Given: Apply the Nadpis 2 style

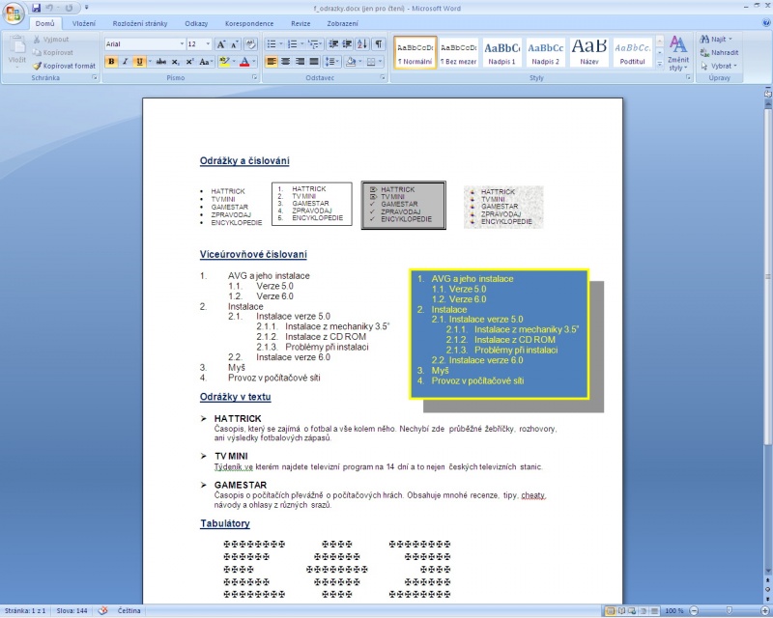Looking at the screenshot, I should (545, 52).
